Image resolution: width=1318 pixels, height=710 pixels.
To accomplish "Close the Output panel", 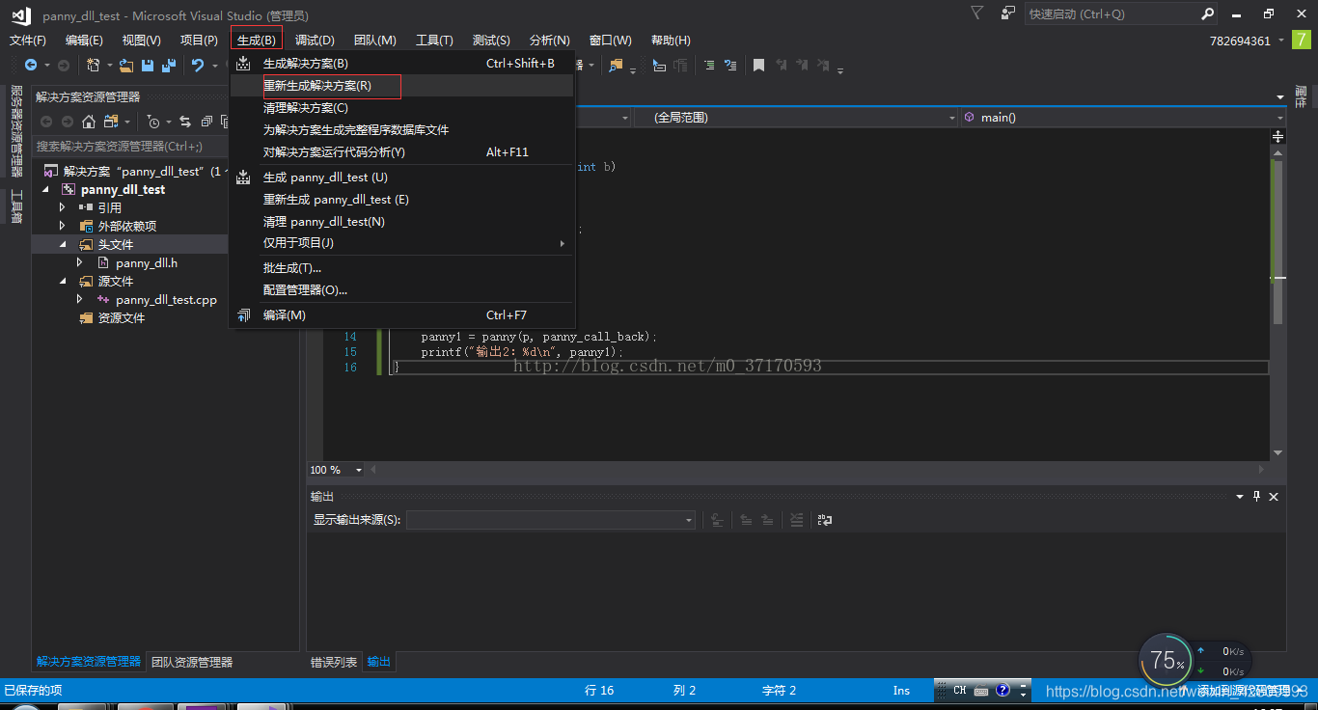I will pos(1274,496).
